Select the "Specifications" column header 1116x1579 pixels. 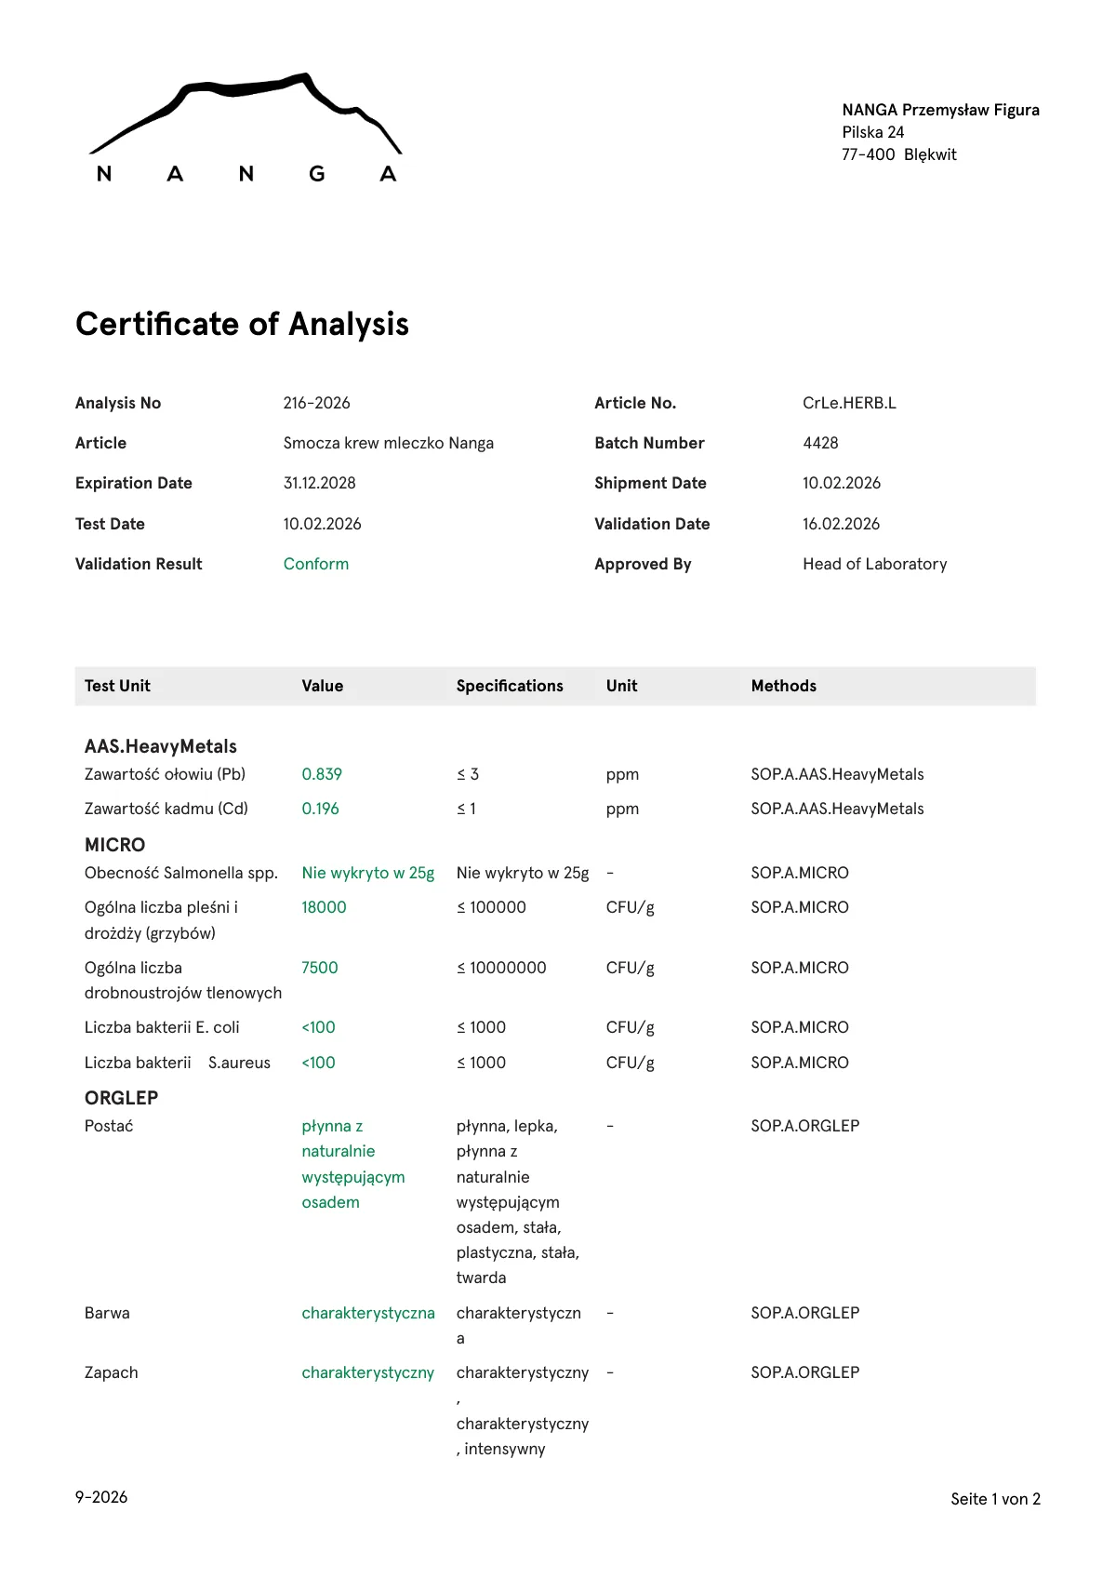pyautogui.click(x=510, y=686)
